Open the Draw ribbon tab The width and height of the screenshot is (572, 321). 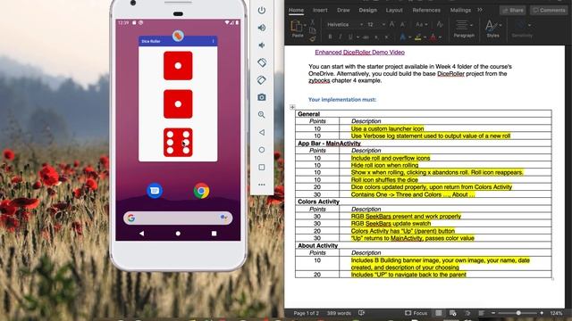tap(343, 10)
